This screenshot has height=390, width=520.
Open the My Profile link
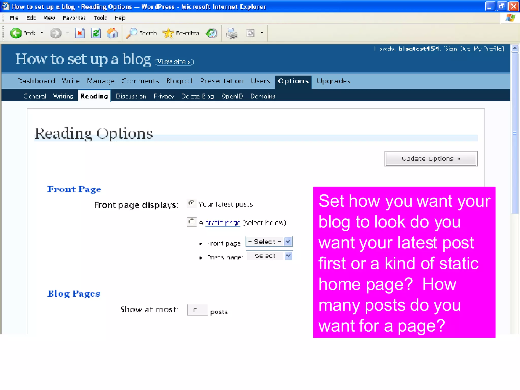(488, 48)
